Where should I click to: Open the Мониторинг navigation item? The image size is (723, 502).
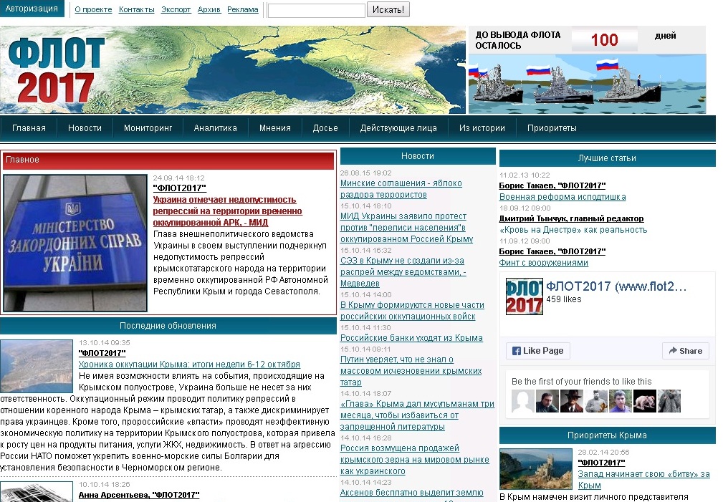[x=148, y=128]
